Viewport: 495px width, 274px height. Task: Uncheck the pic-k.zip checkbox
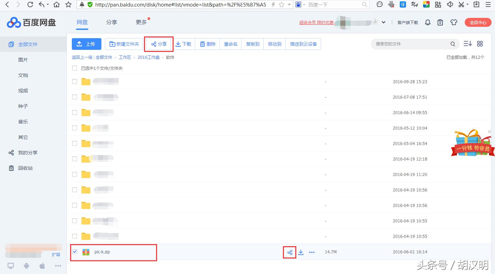75,252
